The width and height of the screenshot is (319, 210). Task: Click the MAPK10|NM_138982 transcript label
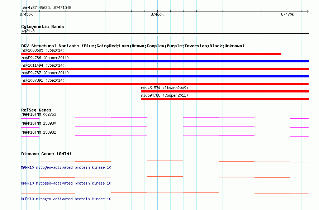tap(39, 132)
